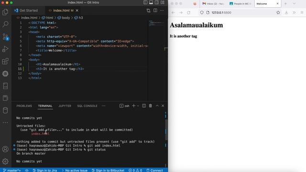The height and width of the screenshot is (172, 306).
Task: Click Open Changes icon in editor toolbar
Action: pyautogui.click(x=149, y=11)
